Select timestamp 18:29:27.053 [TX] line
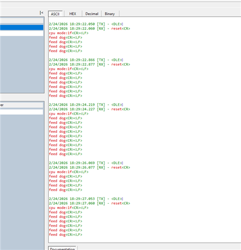 coord(86,199)
